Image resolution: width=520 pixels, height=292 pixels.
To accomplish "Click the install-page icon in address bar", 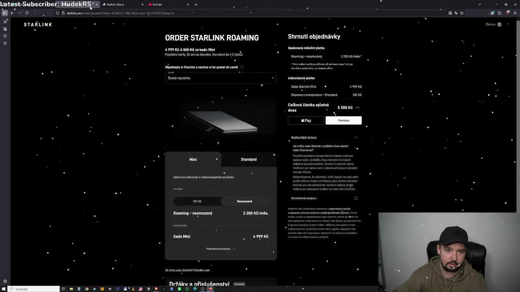I will point(450,13).
